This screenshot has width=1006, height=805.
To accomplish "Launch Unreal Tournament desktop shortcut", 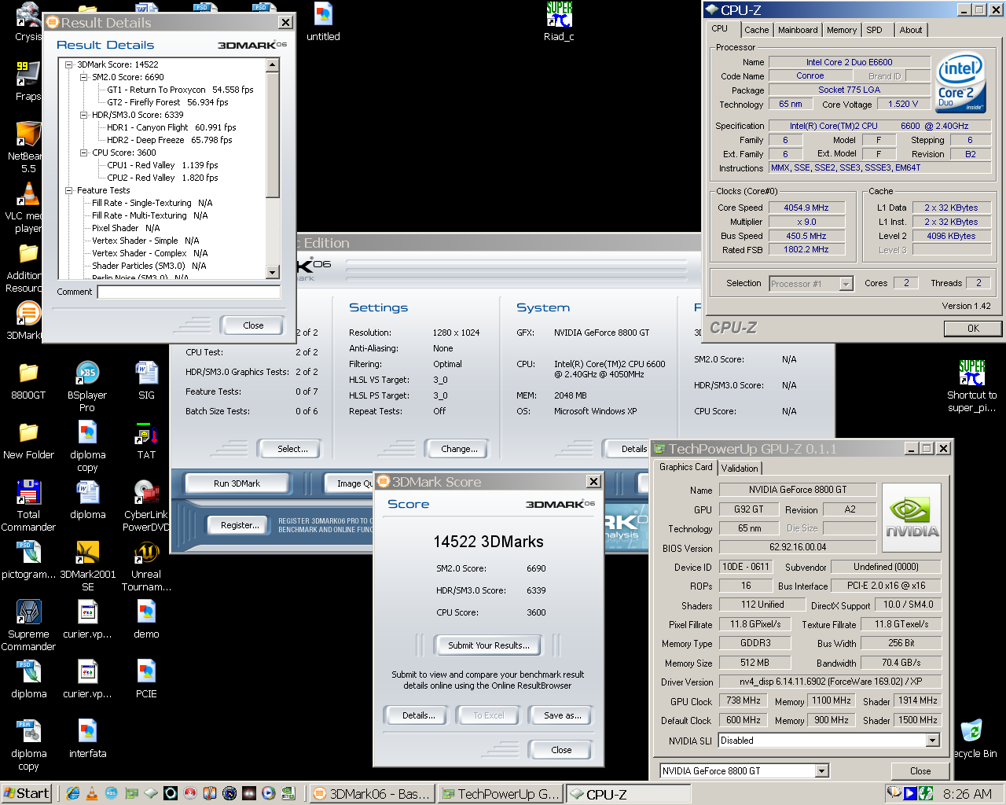I will point(146,564).
